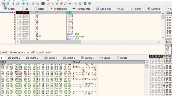172x96 pixels.
Task: Open the Notes tab
Action: coord(40,9)
